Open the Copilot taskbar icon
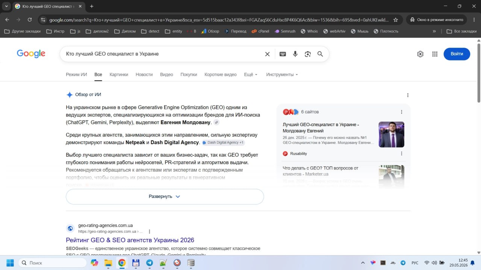Screen dimensions: 481x270 [x=94, y=263]
